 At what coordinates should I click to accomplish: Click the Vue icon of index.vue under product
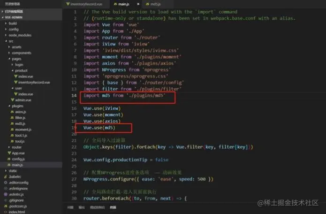coord(15,76)
